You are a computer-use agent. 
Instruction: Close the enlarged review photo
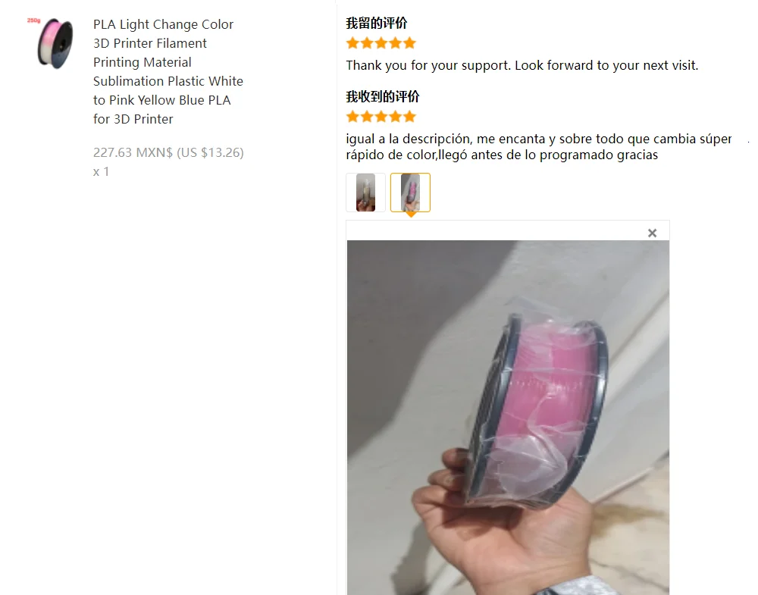[x=652, y=233]
